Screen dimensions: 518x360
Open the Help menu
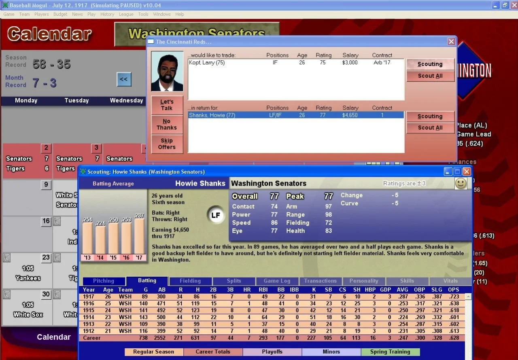(180, 14)
